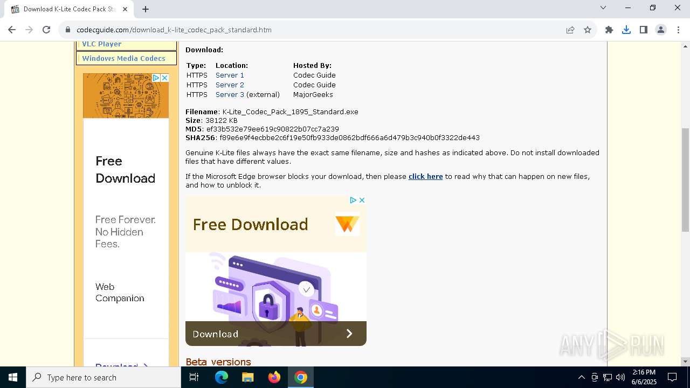
Task: Click the MD5 hash value
Action: pos(272,129)
